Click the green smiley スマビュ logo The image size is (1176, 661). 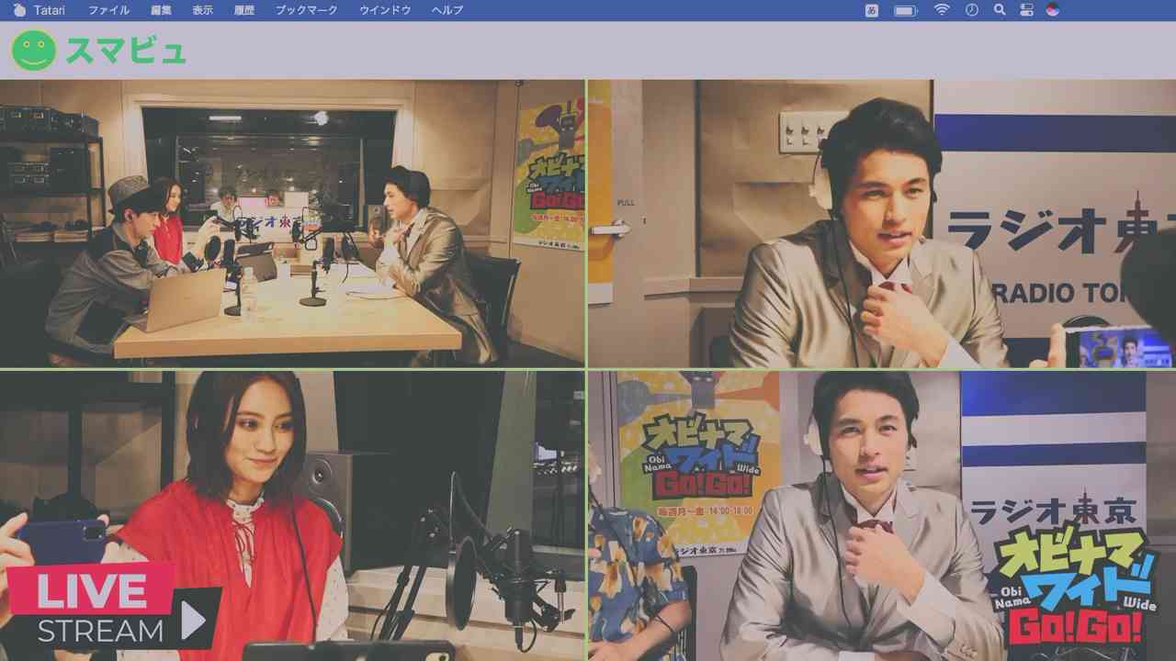[34, 50]
